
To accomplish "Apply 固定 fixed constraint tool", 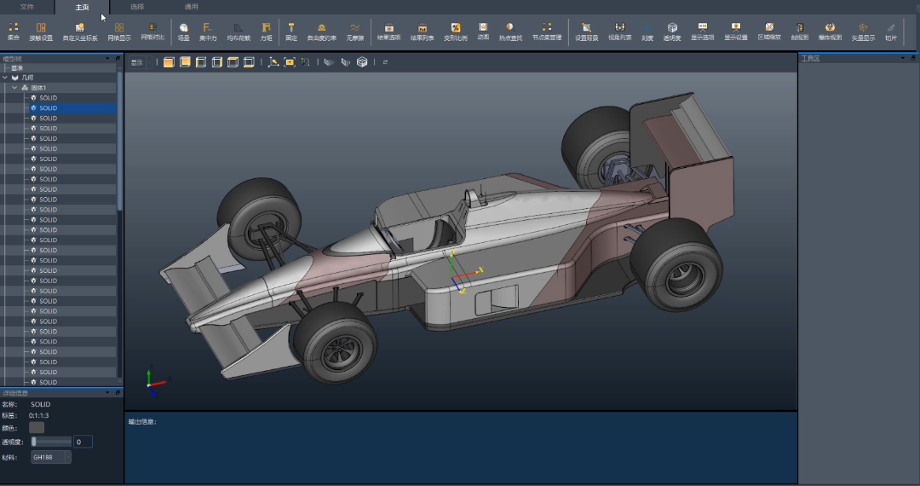I will [291, 32].
